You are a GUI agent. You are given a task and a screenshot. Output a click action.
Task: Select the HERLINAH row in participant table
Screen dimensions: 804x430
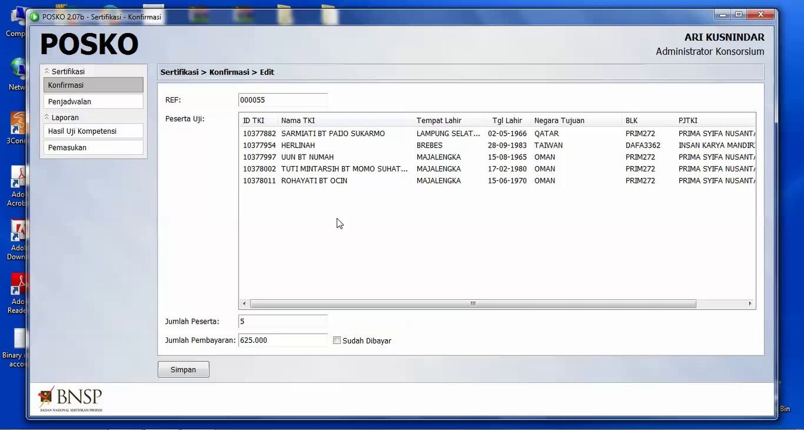tap(497, 145)
